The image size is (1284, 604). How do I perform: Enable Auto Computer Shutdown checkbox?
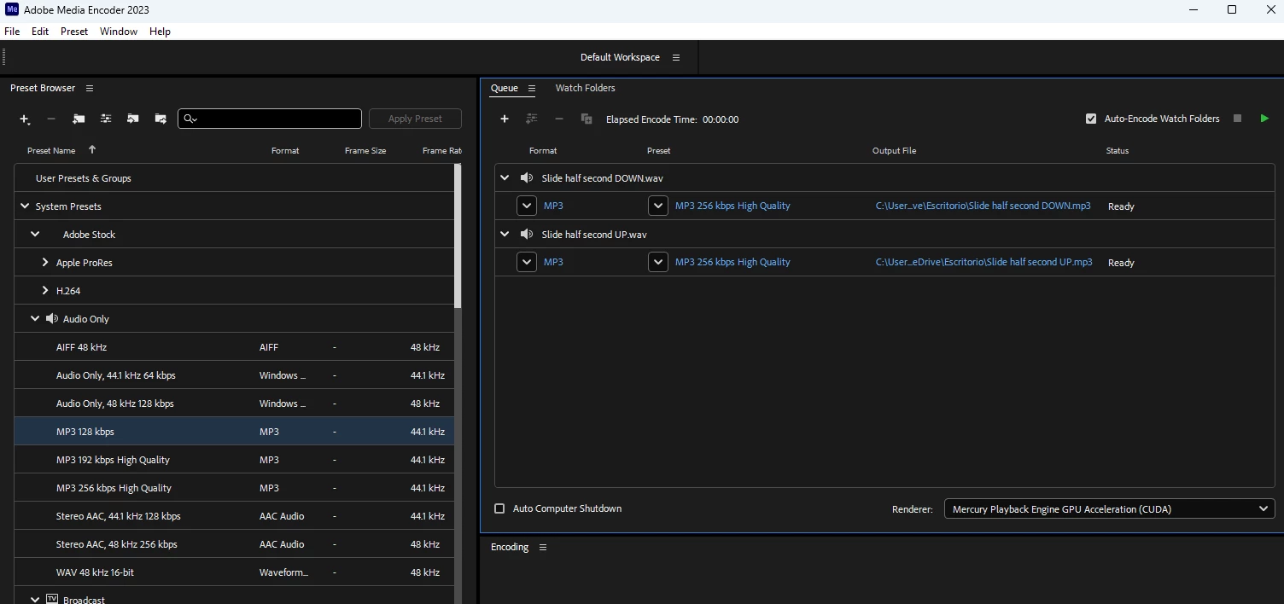click(x=500, y=508)
